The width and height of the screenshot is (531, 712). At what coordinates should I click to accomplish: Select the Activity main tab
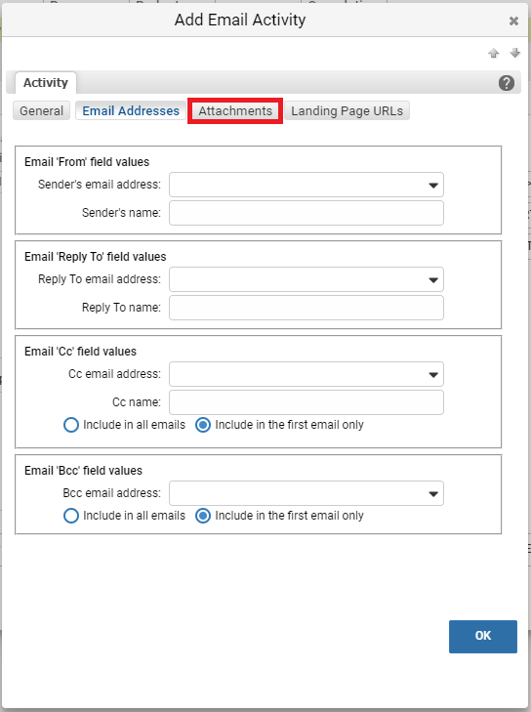pyautogui.click(x=45, y=83)
